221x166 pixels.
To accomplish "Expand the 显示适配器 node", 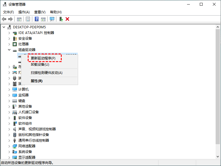I will pyautogui.click(x=9, y=158).
